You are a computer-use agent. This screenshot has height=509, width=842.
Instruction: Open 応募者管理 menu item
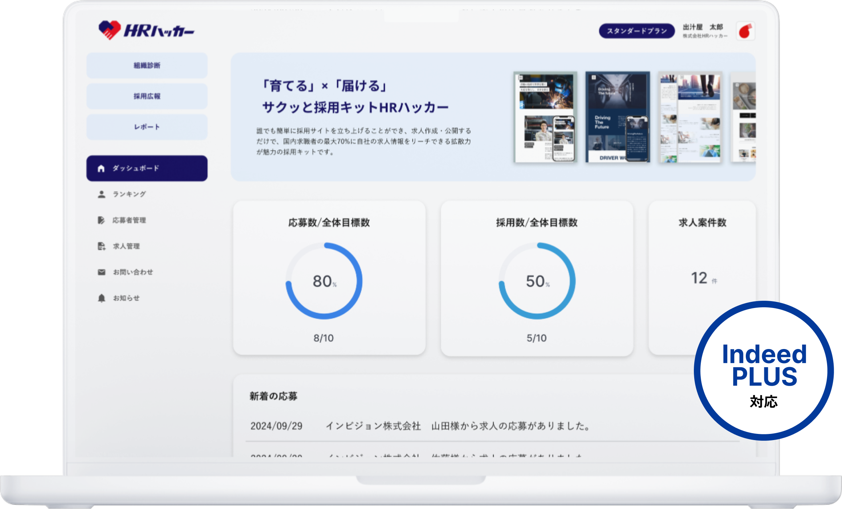point(129,220)
